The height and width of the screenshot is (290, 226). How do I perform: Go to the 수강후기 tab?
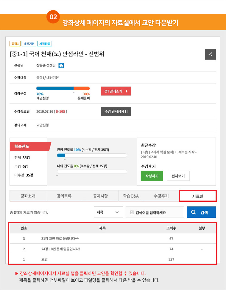(x=161, y=196)
